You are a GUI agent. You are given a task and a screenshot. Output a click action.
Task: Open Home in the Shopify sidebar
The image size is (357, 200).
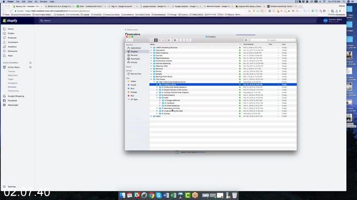(11, 29)
